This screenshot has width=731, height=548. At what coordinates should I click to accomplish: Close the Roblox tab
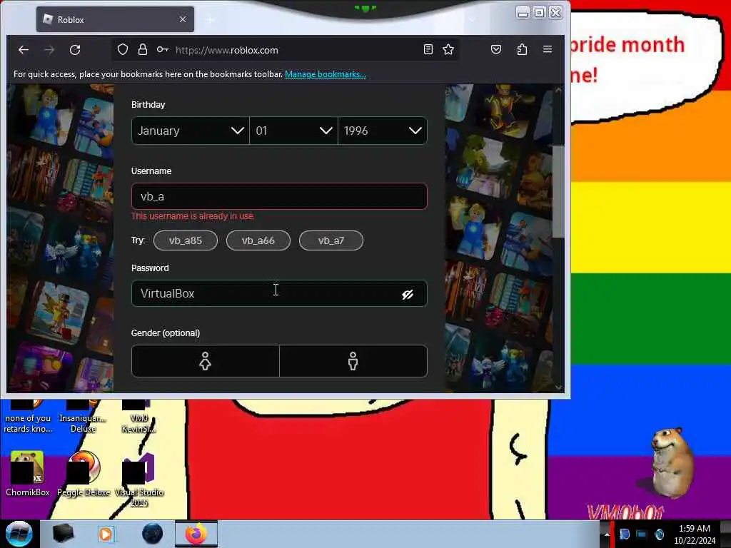183,19
